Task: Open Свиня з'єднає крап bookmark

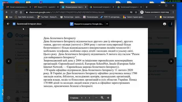Action: pyautogui.click(x=133, y=17)
